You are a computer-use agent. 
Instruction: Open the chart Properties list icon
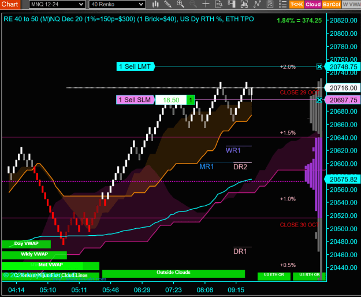pos(282,4)
